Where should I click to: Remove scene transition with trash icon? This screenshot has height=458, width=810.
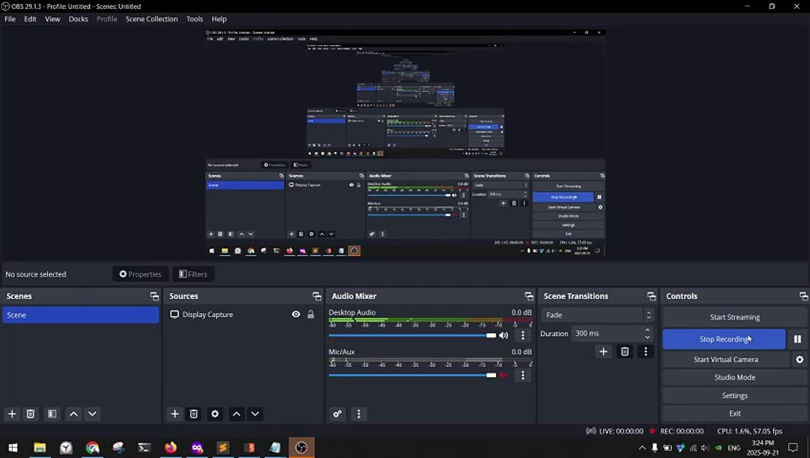click(x=625, y=352)
